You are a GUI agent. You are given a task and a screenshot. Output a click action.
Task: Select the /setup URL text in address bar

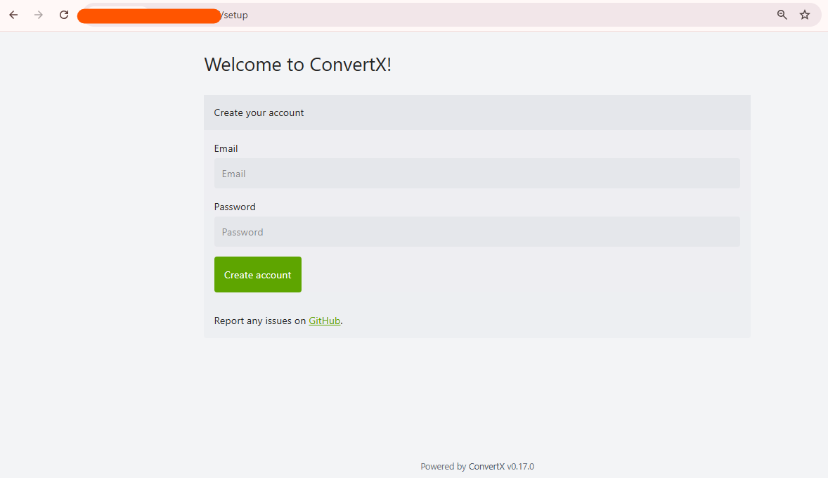(234, 15)
